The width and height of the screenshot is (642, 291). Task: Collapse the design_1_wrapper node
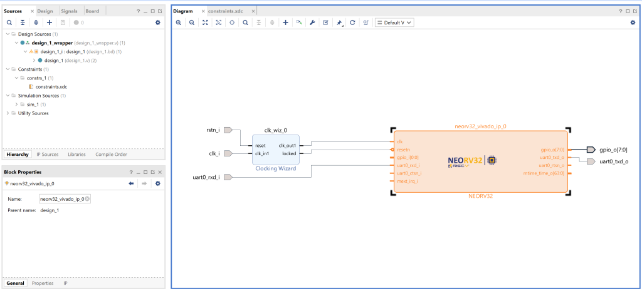click(x=16, y=43)
